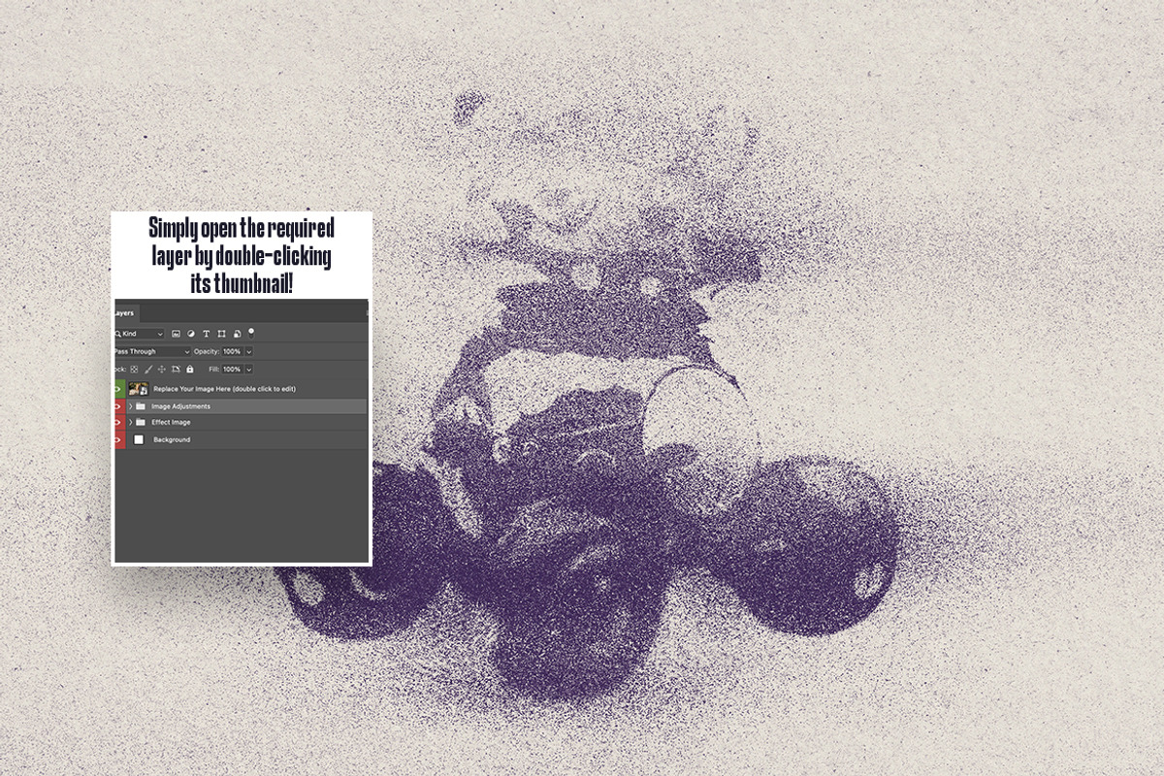Click the Effect Image folder icon
1164x776 pixels.
(141, 422)
